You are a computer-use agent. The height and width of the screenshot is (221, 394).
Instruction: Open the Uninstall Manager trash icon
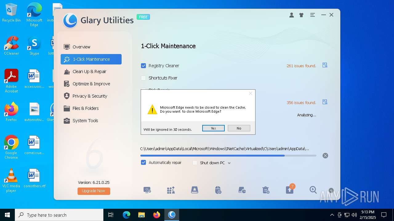pos(266,190)
